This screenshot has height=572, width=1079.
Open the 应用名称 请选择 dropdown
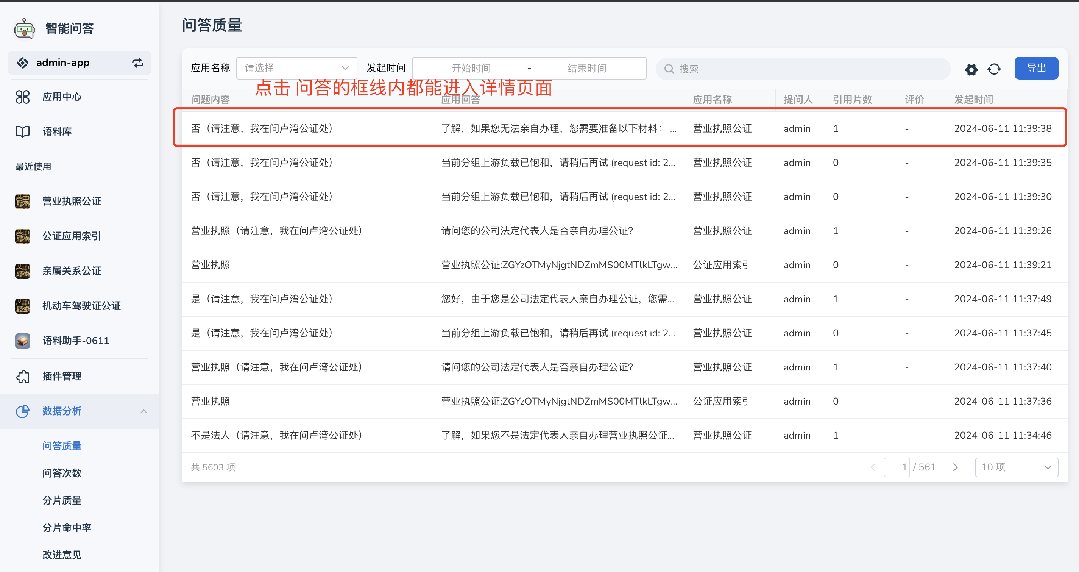point(296,68)
